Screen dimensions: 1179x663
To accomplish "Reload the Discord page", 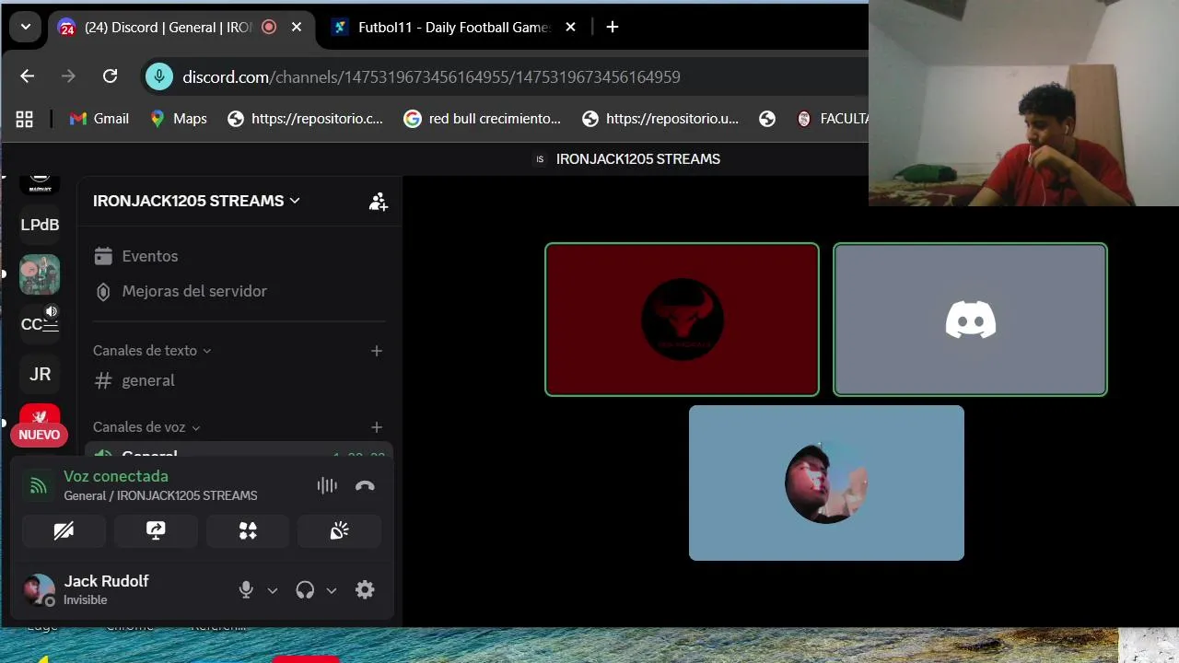I will click(x=110, y=76).
